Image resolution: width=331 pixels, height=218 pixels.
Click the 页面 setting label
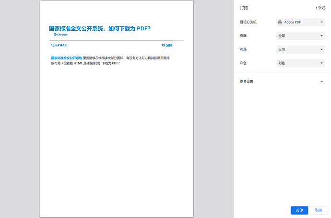(x=244, y=36)
